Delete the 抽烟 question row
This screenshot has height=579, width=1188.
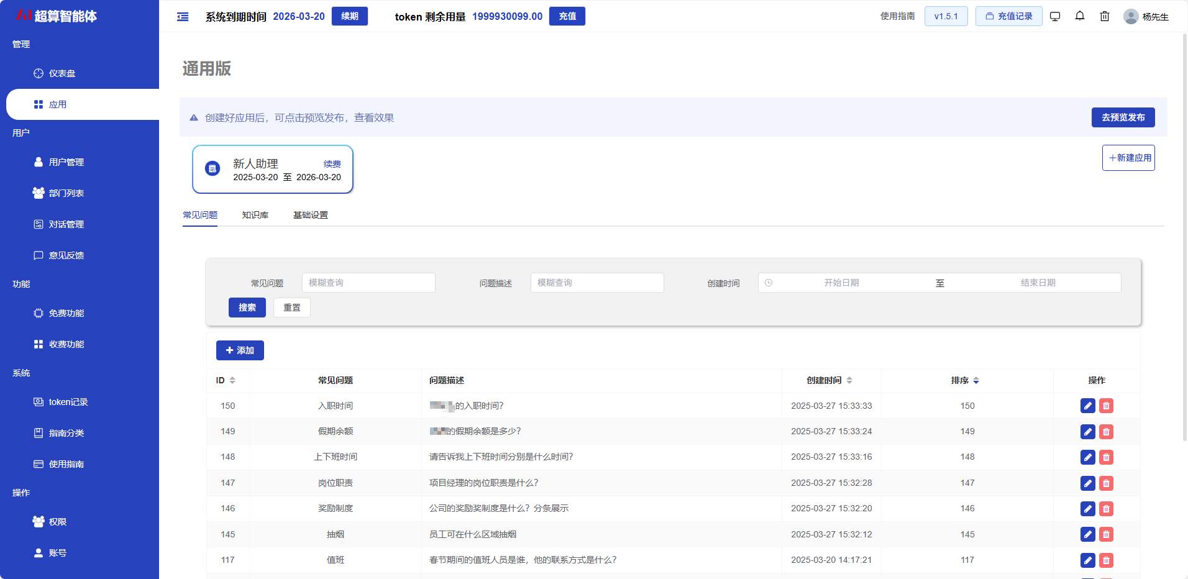[x=1106, y=534]
